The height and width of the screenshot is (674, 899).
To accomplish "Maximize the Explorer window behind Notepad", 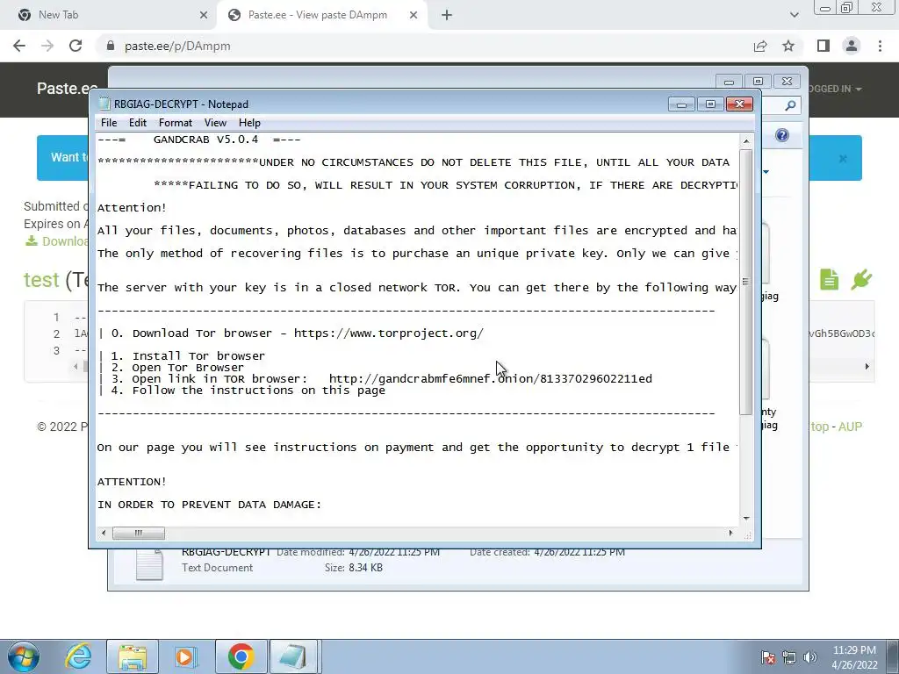I will pos(758,82).
